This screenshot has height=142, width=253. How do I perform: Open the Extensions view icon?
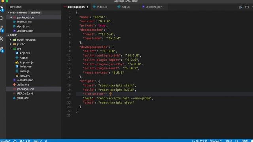pyautogui.click(x=2, y=49)
